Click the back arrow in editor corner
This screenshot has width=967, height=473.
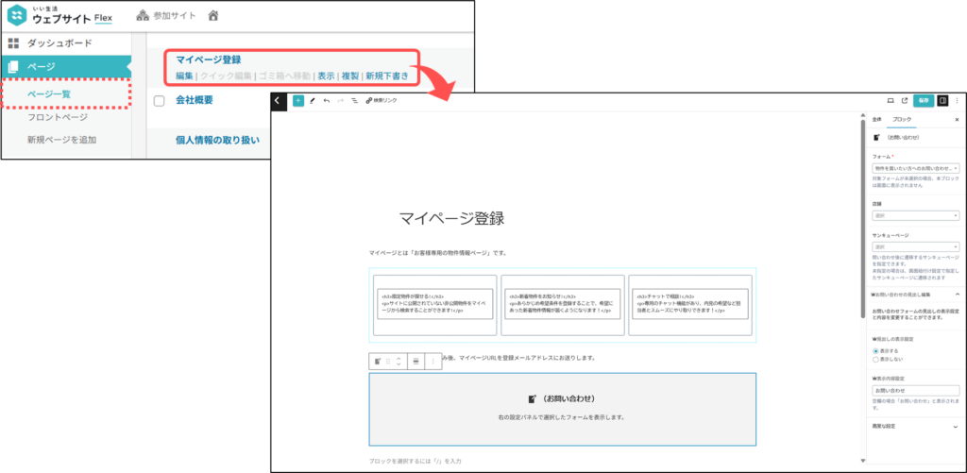point(279,100)
